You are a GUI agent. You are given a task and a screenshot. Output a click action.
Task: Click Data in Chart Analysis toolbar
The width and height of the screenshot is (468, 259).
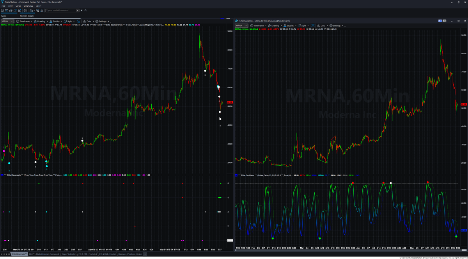321,25
